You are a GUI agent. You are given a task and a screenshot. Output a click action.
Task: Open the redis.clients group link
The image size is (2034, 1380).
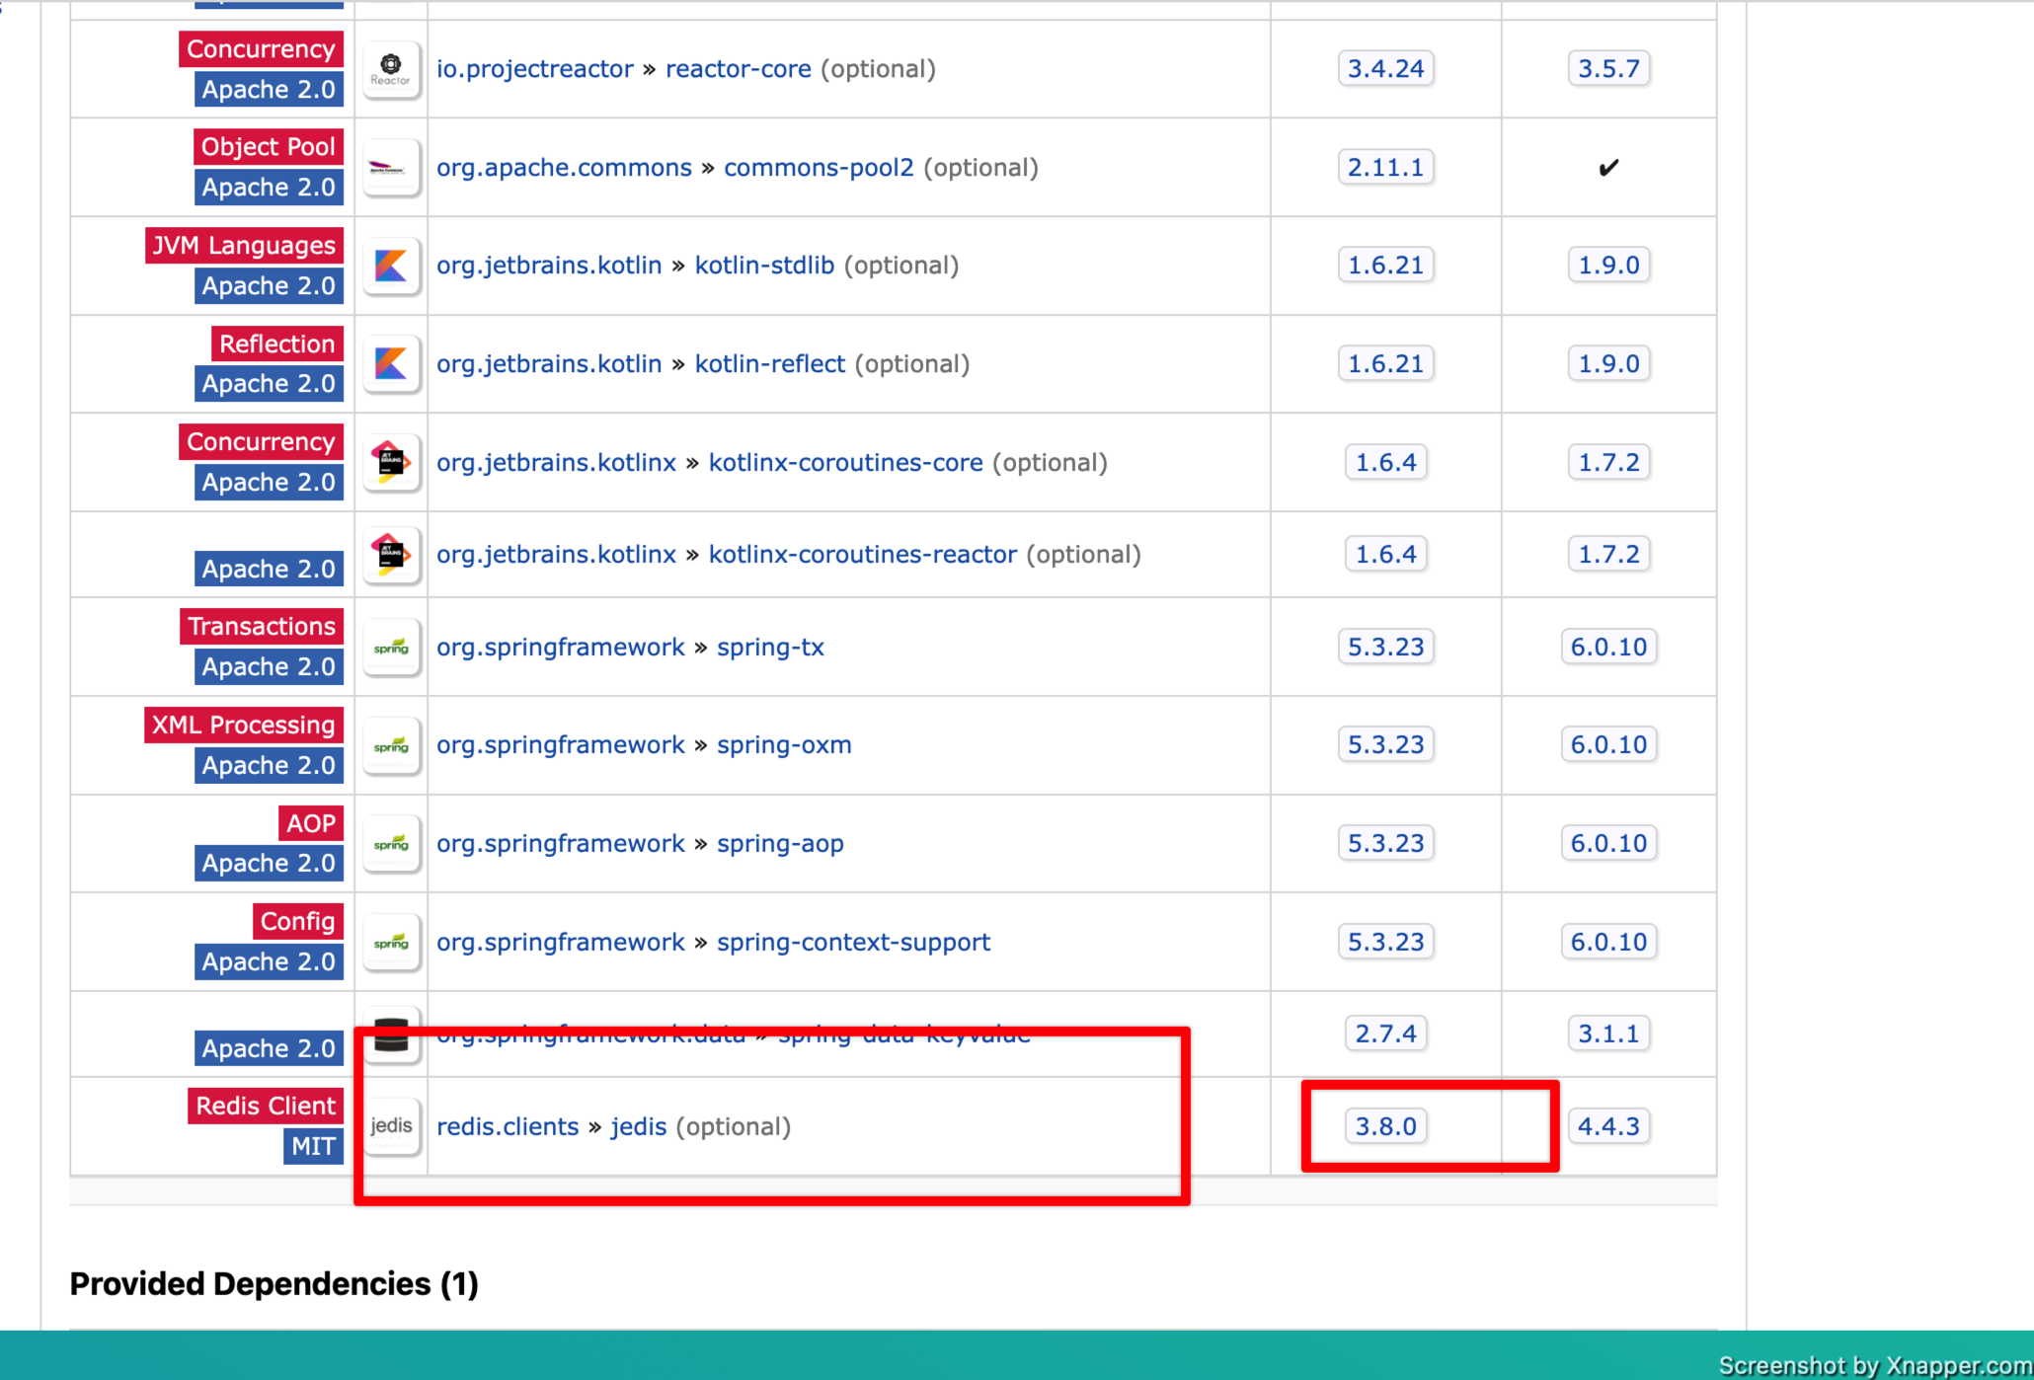(508, 1126)
